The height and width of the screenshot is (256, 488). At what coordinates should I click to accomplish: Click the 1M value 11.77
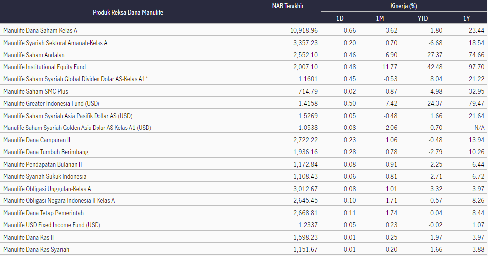pyautogui.click(x=391, y=67)
